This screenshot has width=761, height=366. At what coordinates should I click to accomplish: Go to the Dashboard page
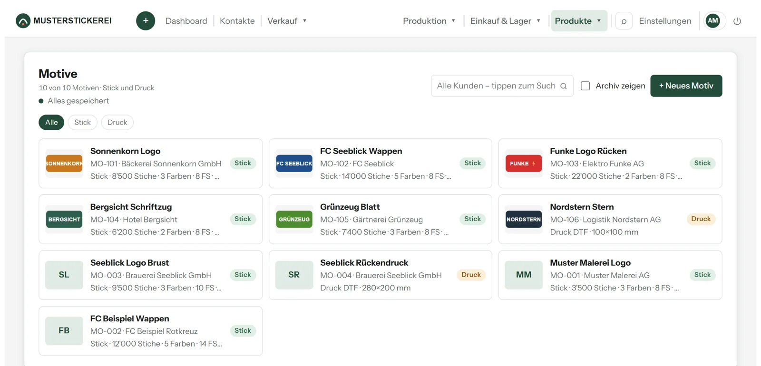click(x=186, y=21)
